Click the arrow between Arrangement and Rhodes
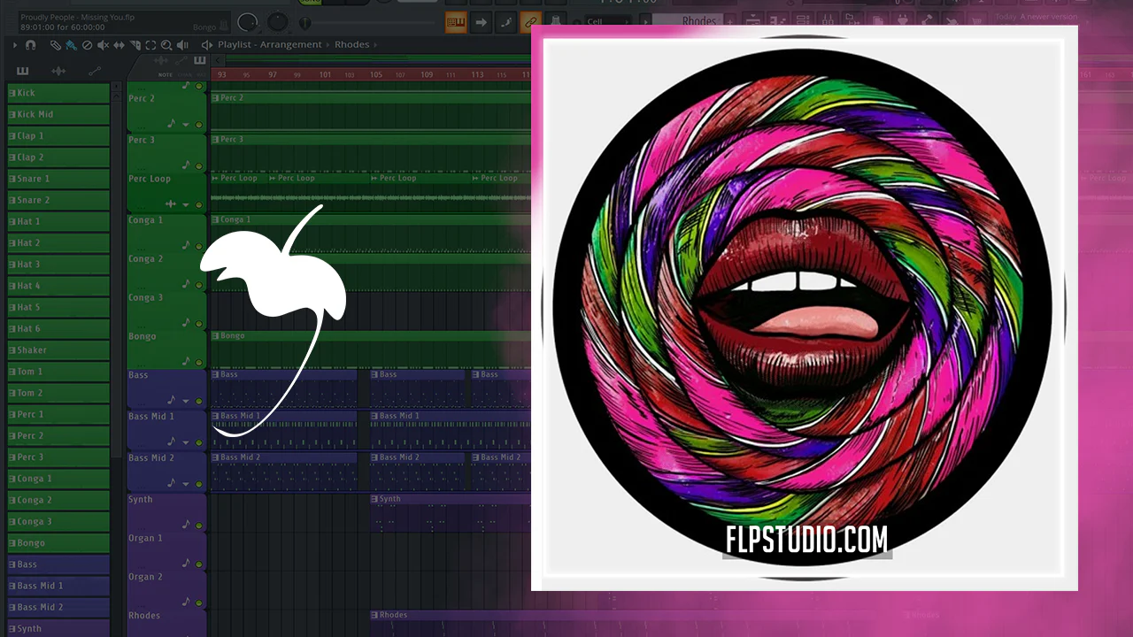The height and width of the screenshot is (637, 1133). (x=328, y=45)
